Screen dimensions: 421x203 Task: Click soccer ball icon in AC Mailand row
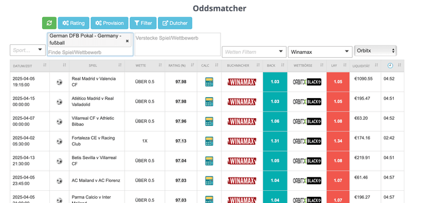click(x=59, y=181)
